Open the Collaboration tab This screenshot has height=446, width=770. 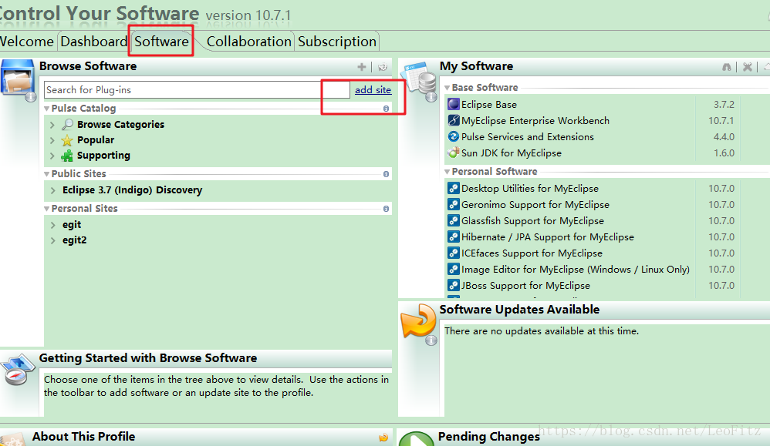click(249, 42)
